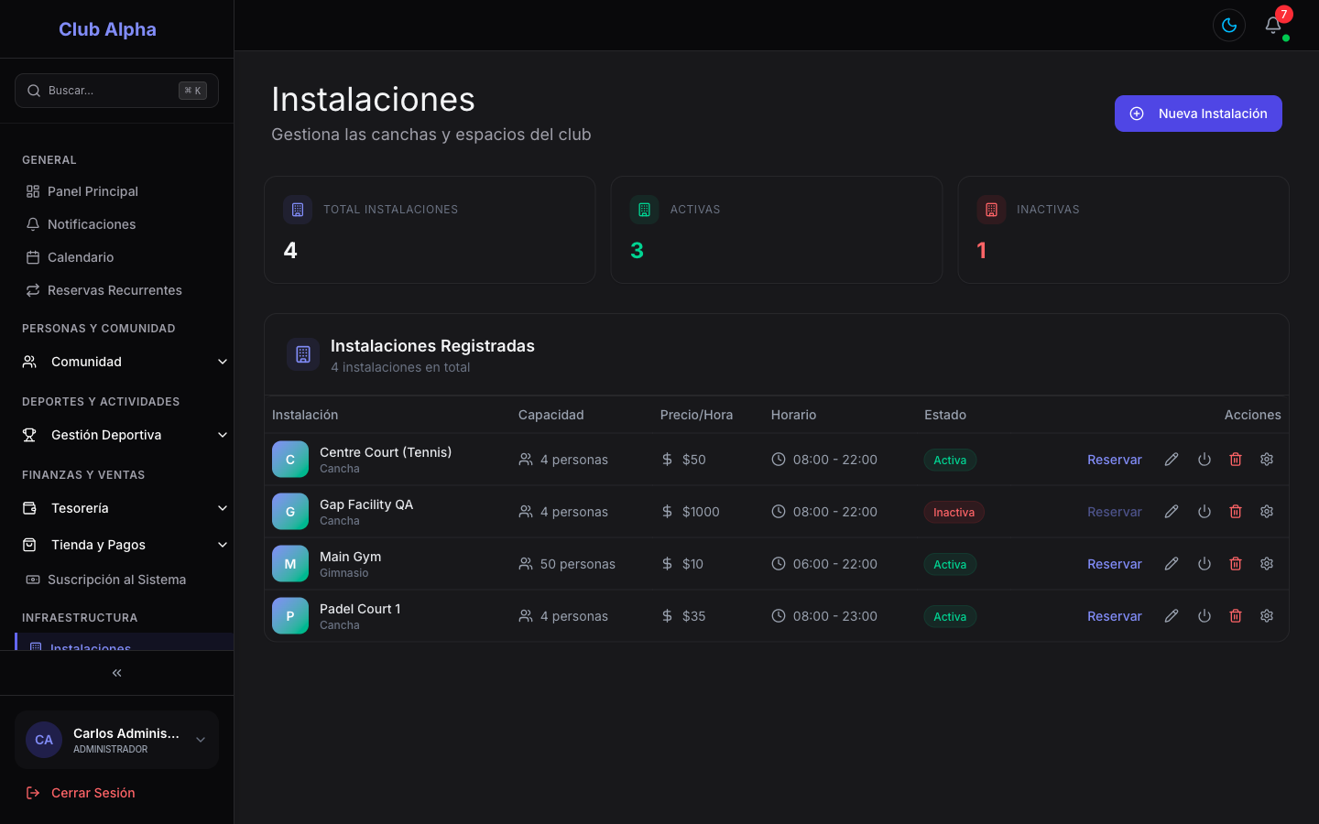Focus the Buscar search field

pos(116,91)
